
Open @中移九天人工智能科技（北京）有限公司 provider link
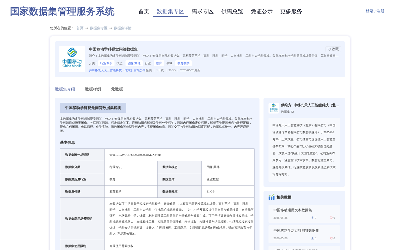pyautogui.click(x=117, y=70)
